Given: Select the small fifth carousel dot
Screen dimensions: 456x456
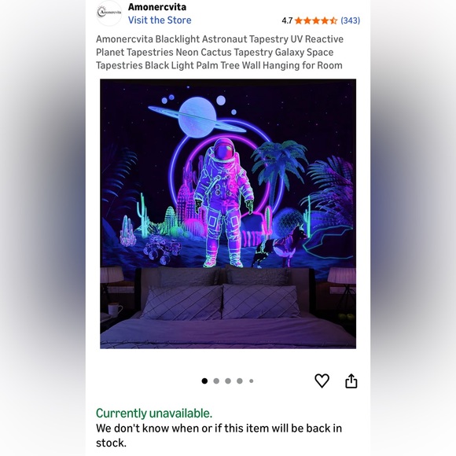Looking at the screenshot, I should click(252, 381).
